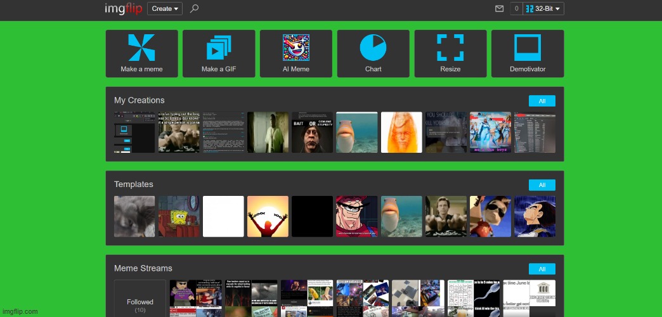
Task: Open the Meme Streams heading
Action: coord(143,268)
